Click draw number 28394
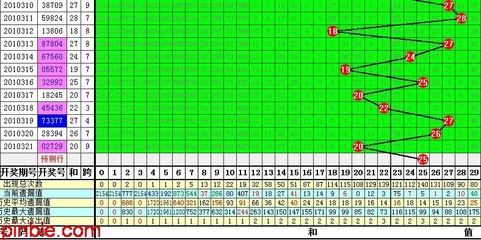481x240 pixels. point(52,134)
